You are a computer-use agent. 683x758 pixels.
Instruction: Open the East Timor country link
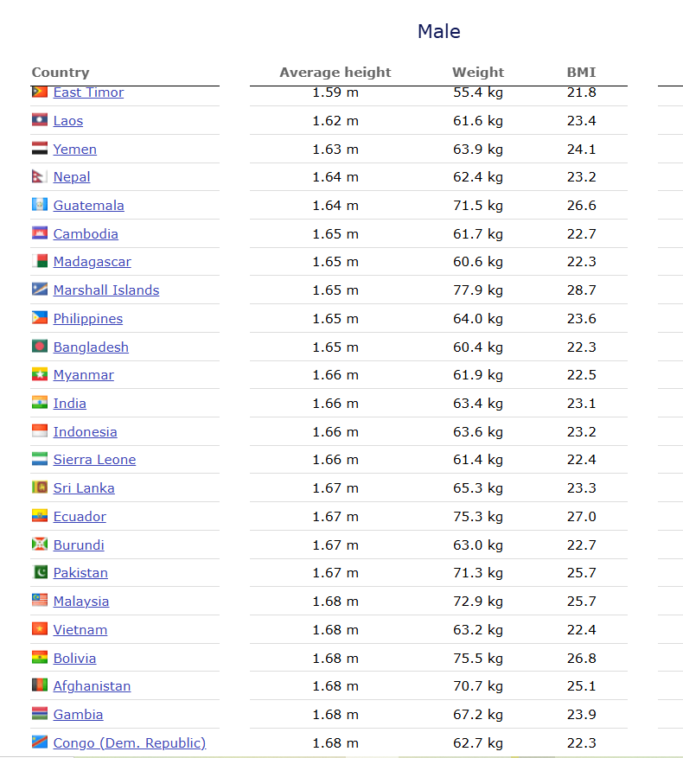pyautogui.click(x=88, y=92)
